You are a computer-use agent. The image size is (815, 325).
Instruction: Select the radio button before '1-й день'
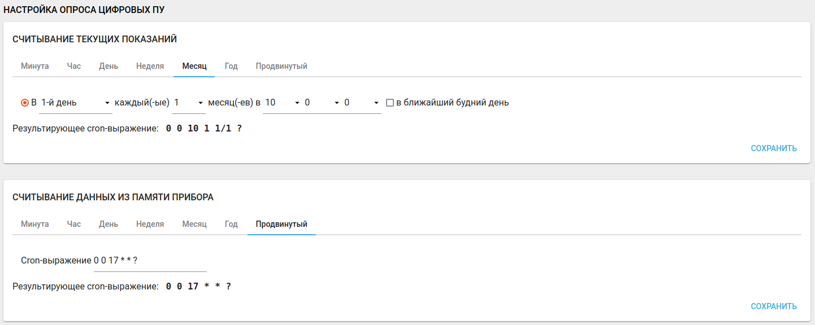[25, 103]
